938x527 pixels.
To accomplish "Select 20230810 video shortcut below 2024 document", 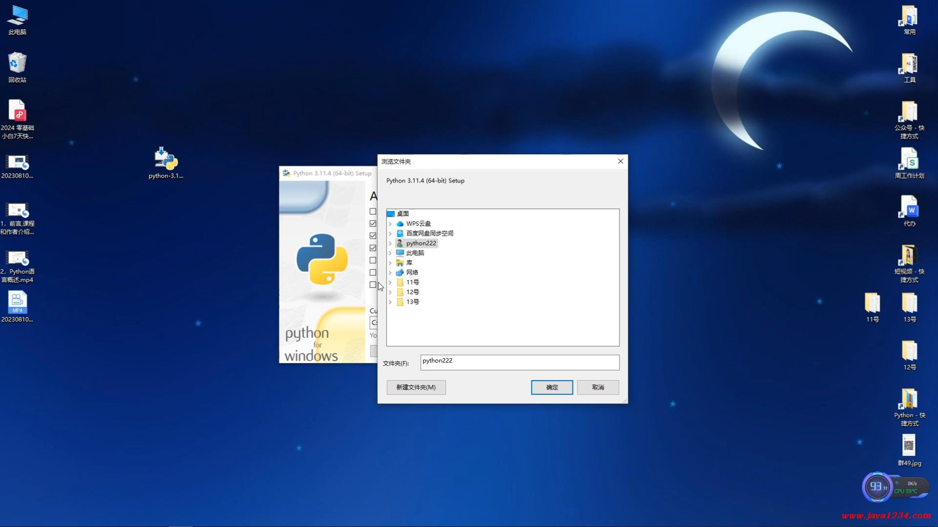I will pos(18,166).
